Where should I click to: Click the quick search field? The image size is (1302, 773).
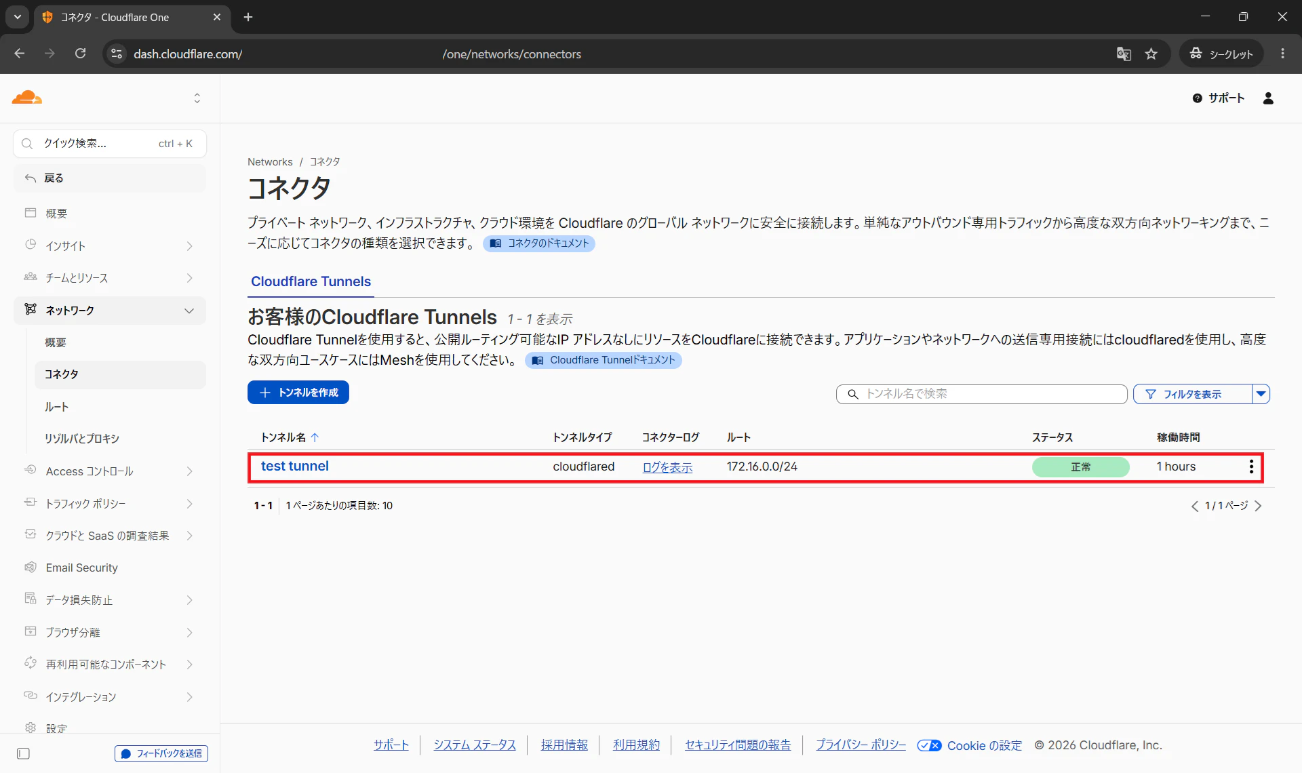coord(110,144)
